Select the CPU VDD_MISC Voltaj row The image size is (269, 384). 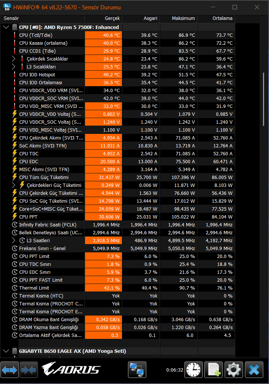click(x=118, y=130)
